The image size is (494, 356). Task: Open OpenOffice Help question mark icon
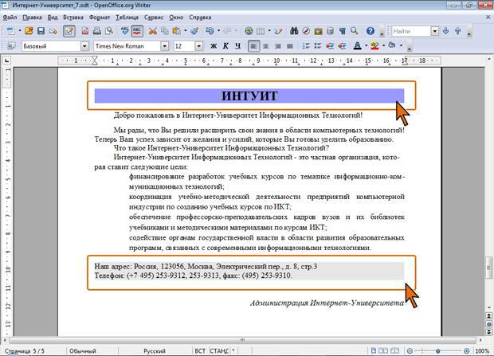[x=370, y=31]
